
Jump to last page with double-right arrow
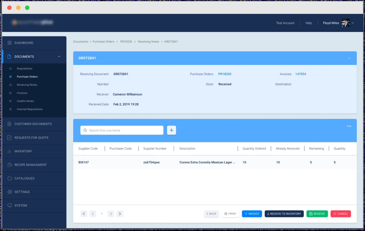[x=120, y=214]
